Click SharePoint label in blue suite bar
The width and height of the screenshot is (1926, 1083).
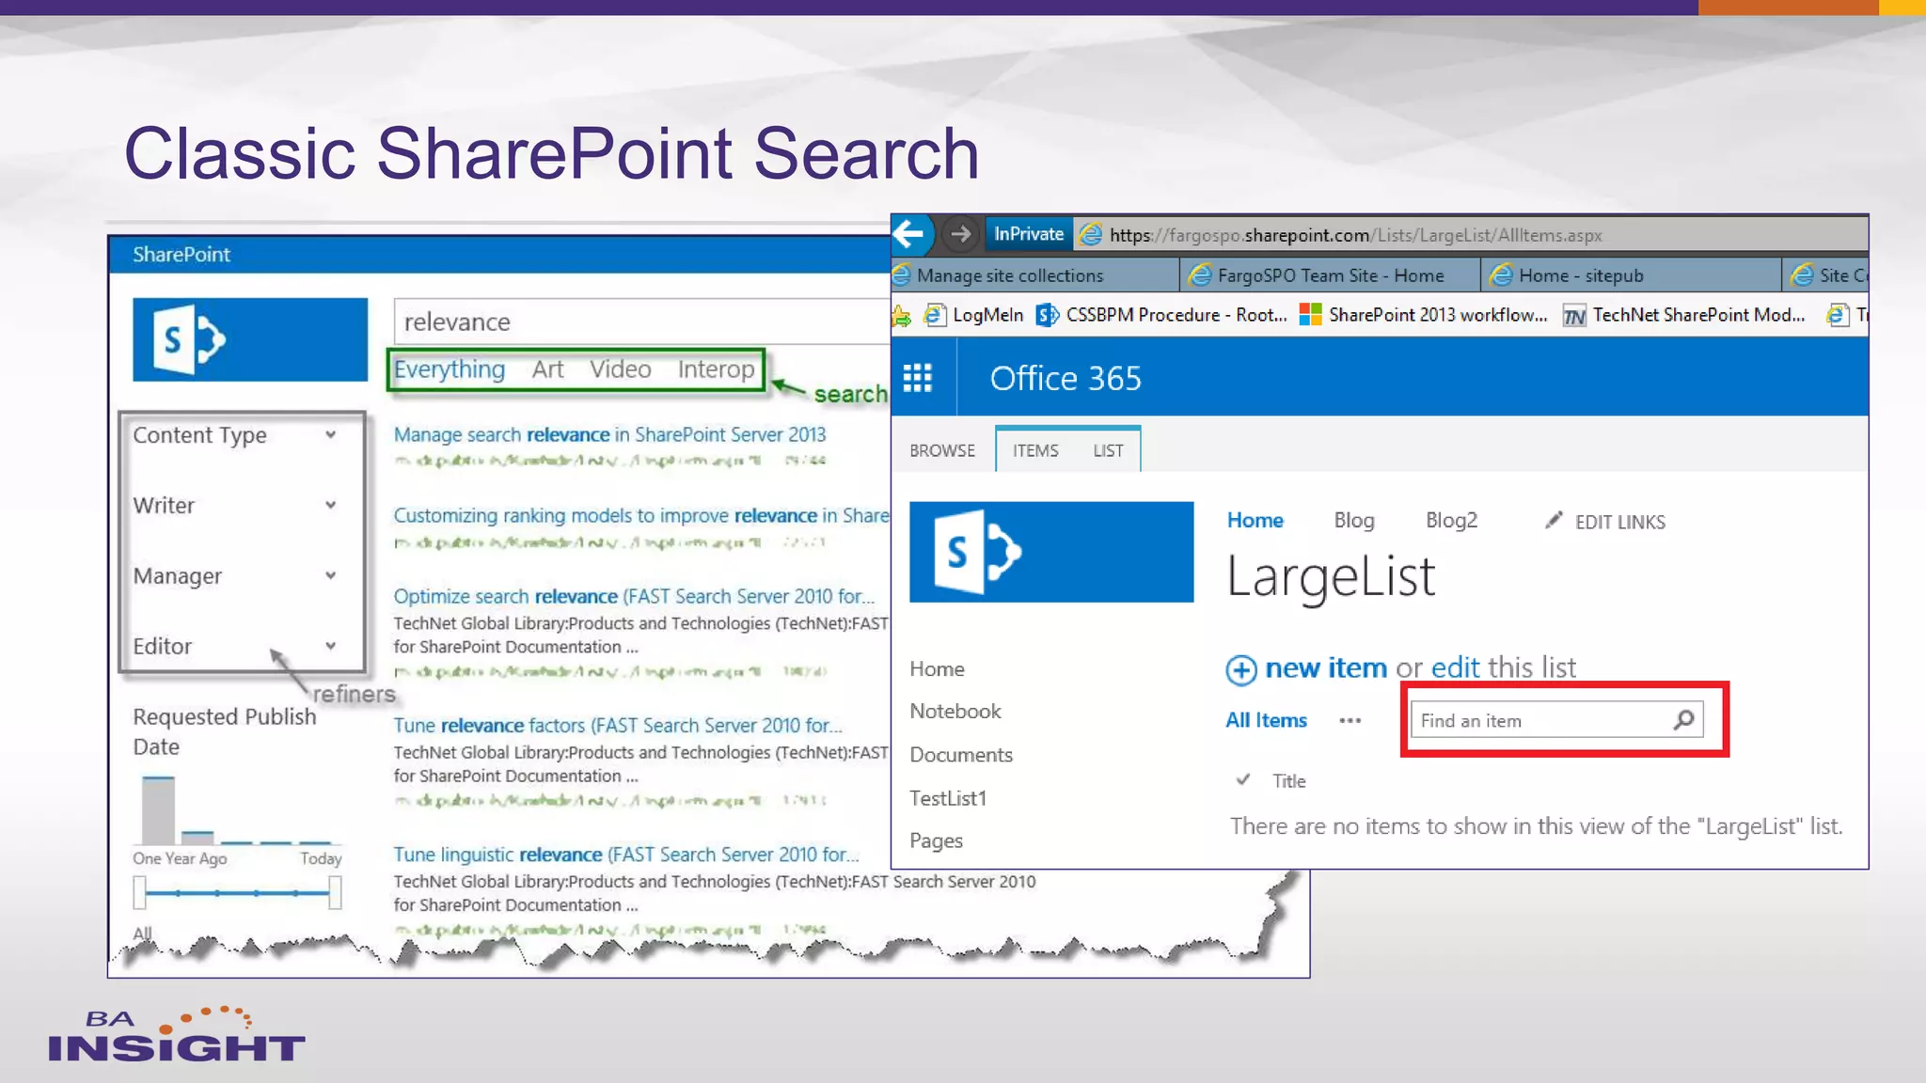182,254
